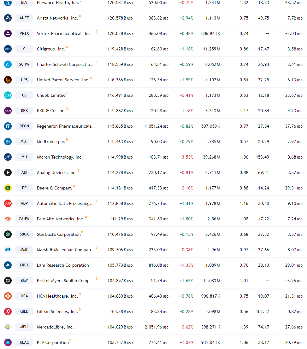This screenshot has height=349, width=307.
Task: Click the Regeneron logo icon
Action: (8, 126)
